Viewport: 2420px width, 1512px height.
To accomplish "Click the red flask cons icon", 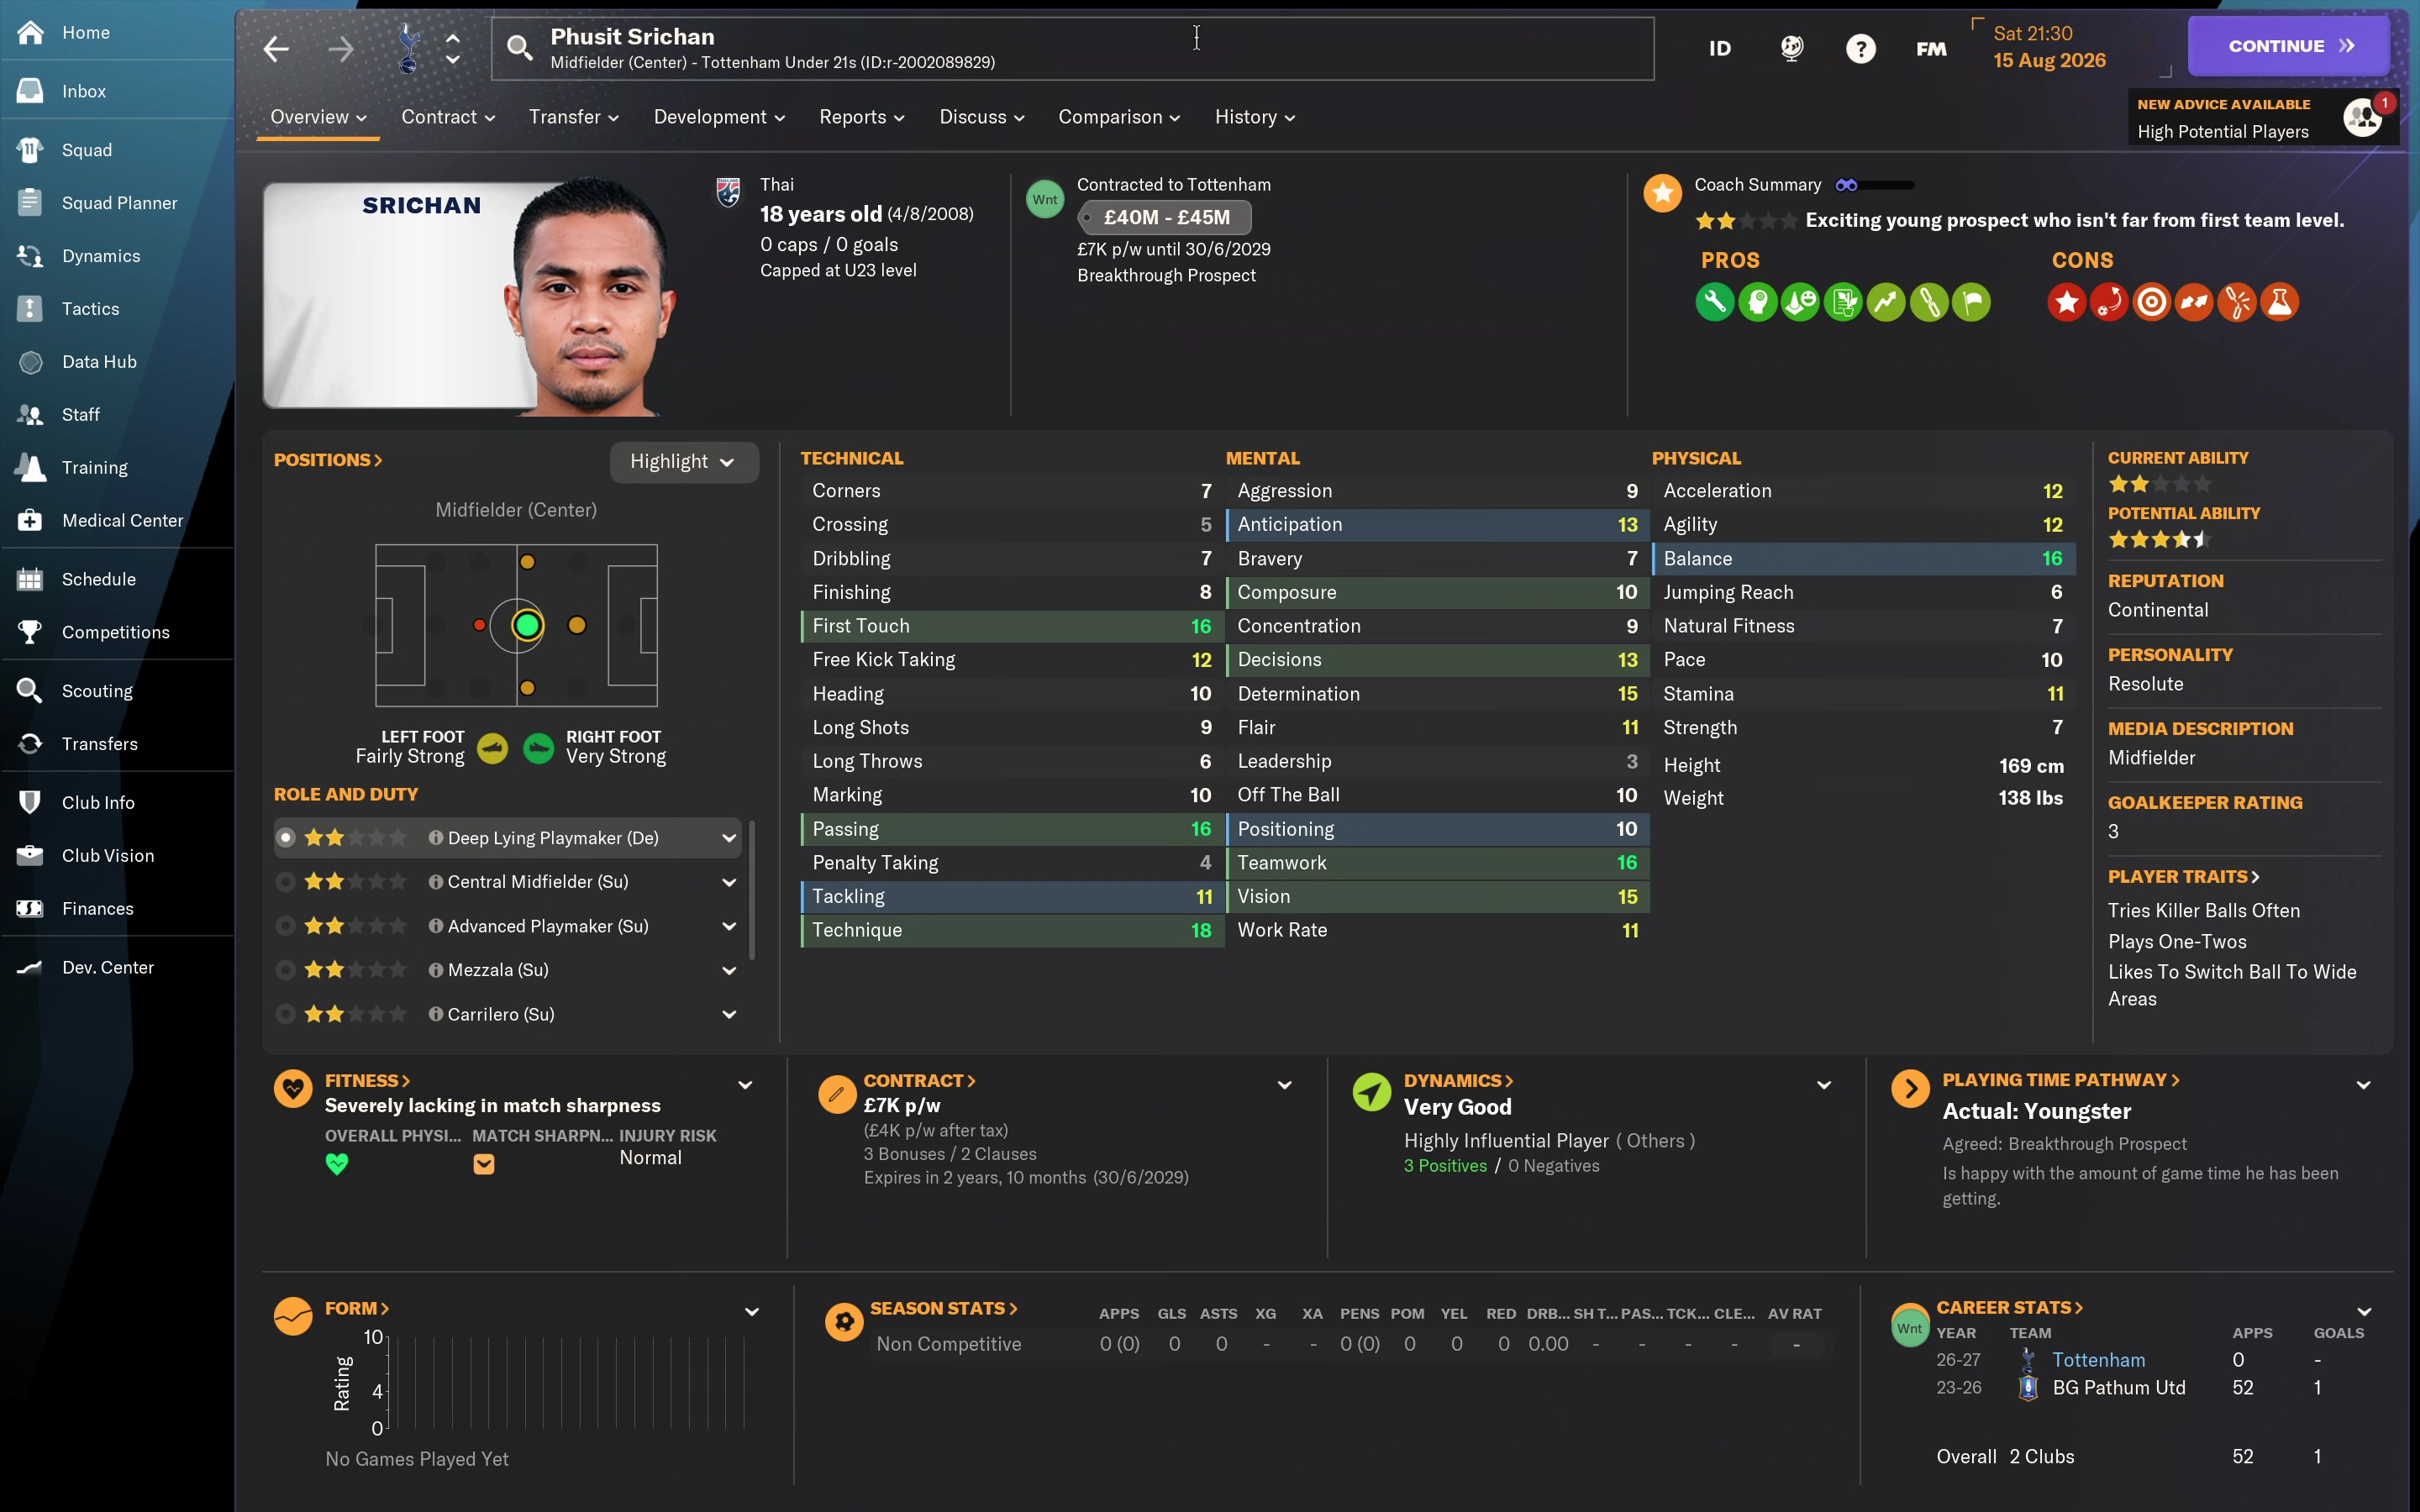I will pos(2279,302).
